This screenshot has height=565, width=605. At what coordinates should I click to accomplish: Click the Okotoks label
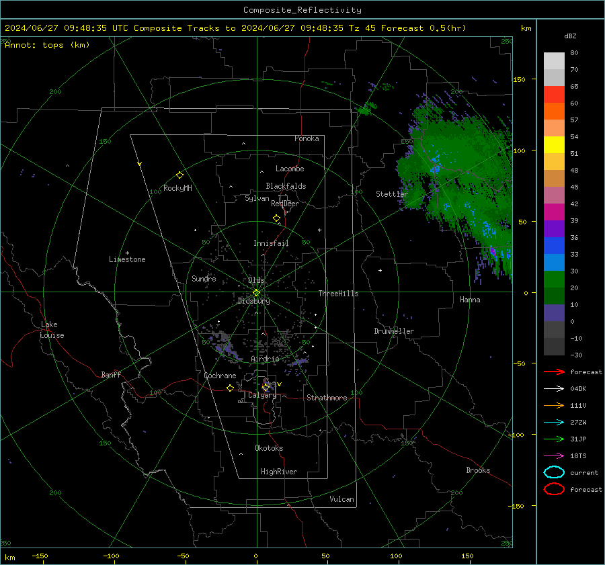(269, 448)
